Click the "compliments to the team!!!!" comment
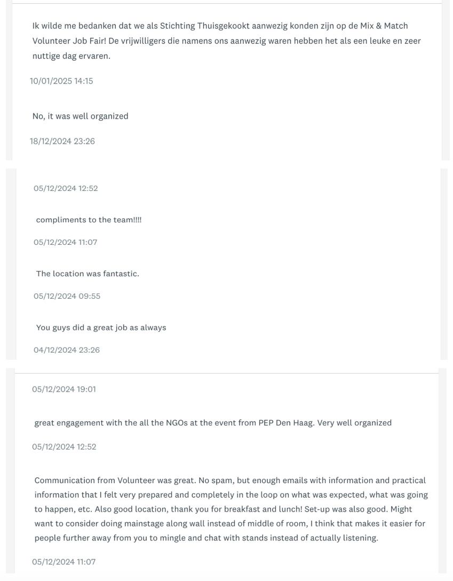Screen dimensions: 453x581 point(89,220)
